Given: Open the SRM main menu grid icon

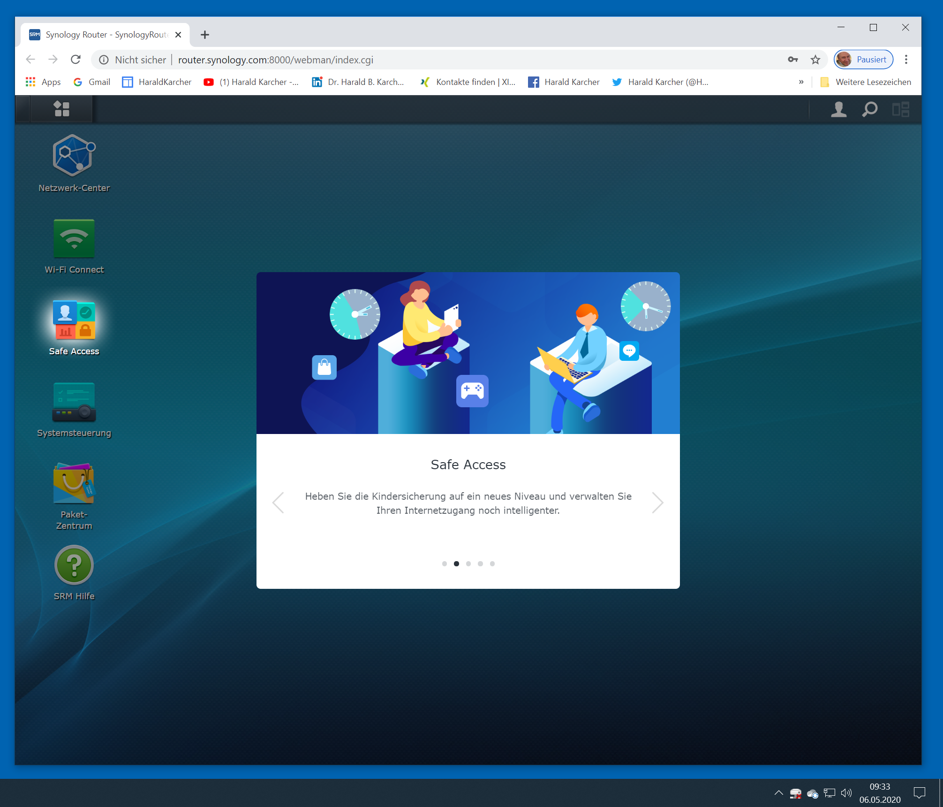Looking at the screenshot, I should pos(61,109).
